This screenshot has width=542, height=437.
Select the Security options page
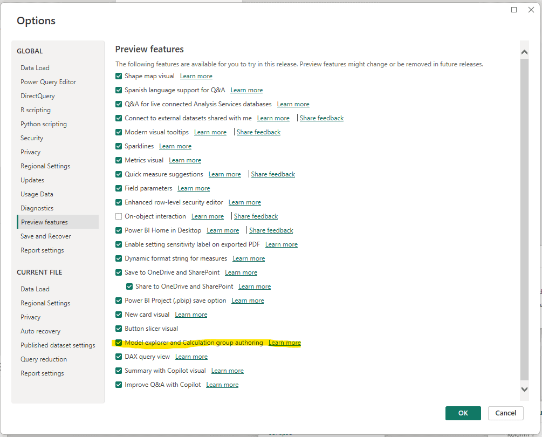pos(32,138)
